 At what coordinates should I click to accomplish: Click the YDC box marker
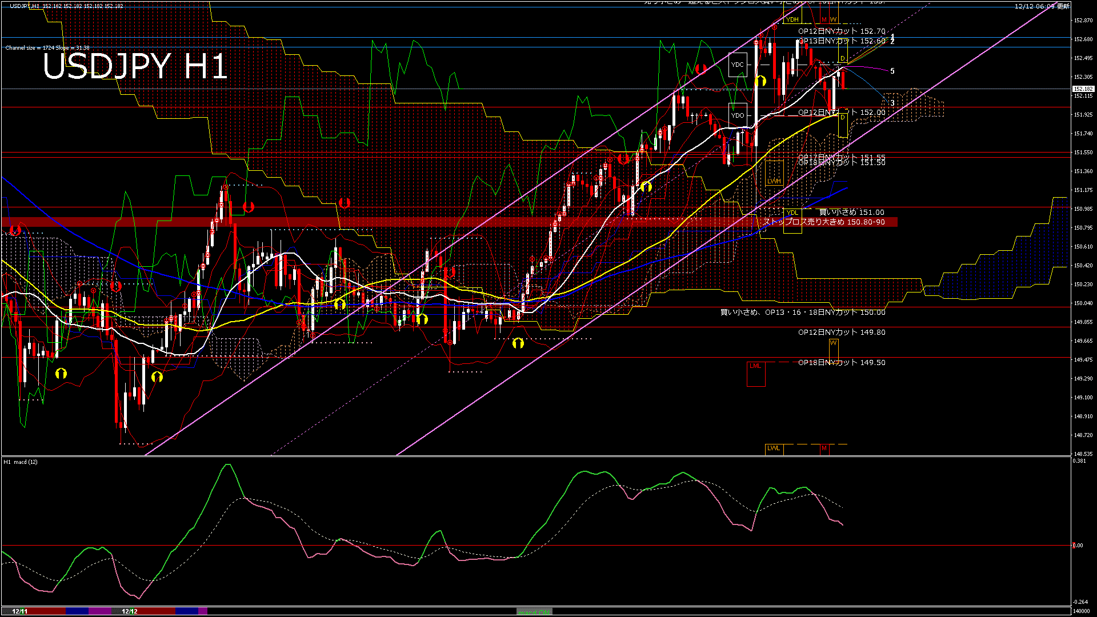pos(738,65)
